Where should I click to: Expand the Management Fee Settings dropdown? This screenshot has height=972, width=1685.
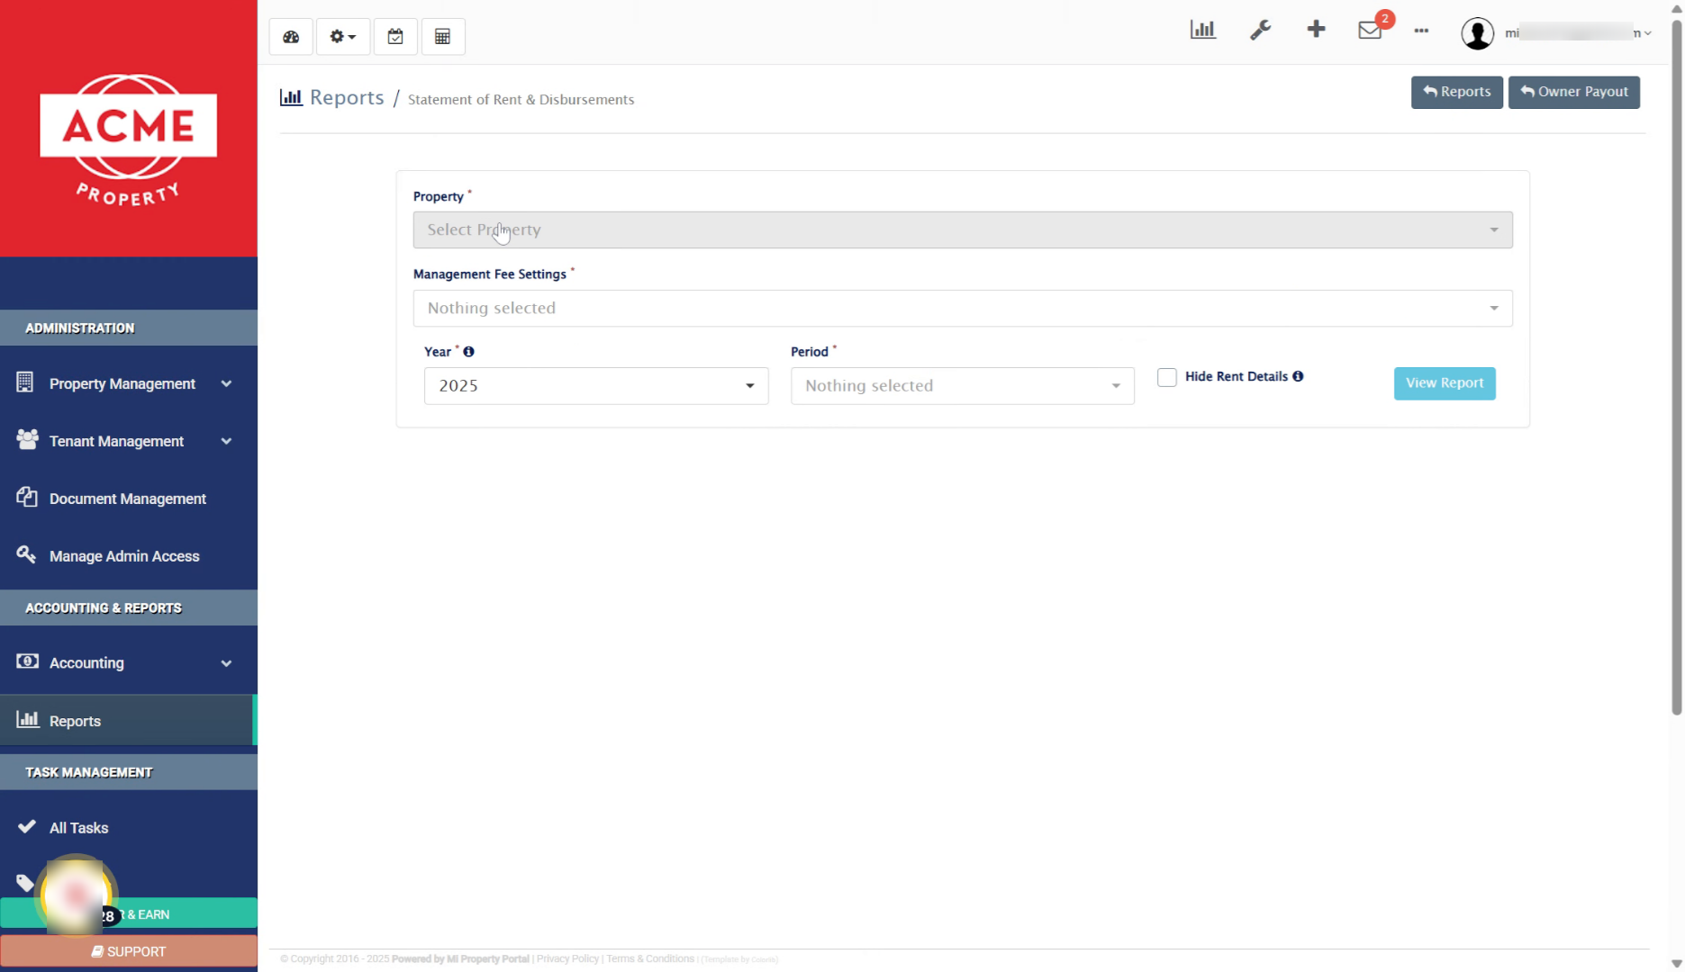point(962,308)
